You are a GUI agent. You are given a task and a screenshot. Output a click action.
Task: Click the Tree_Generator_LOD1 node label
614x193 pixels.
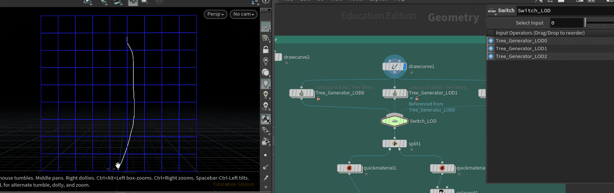[433, 93]
